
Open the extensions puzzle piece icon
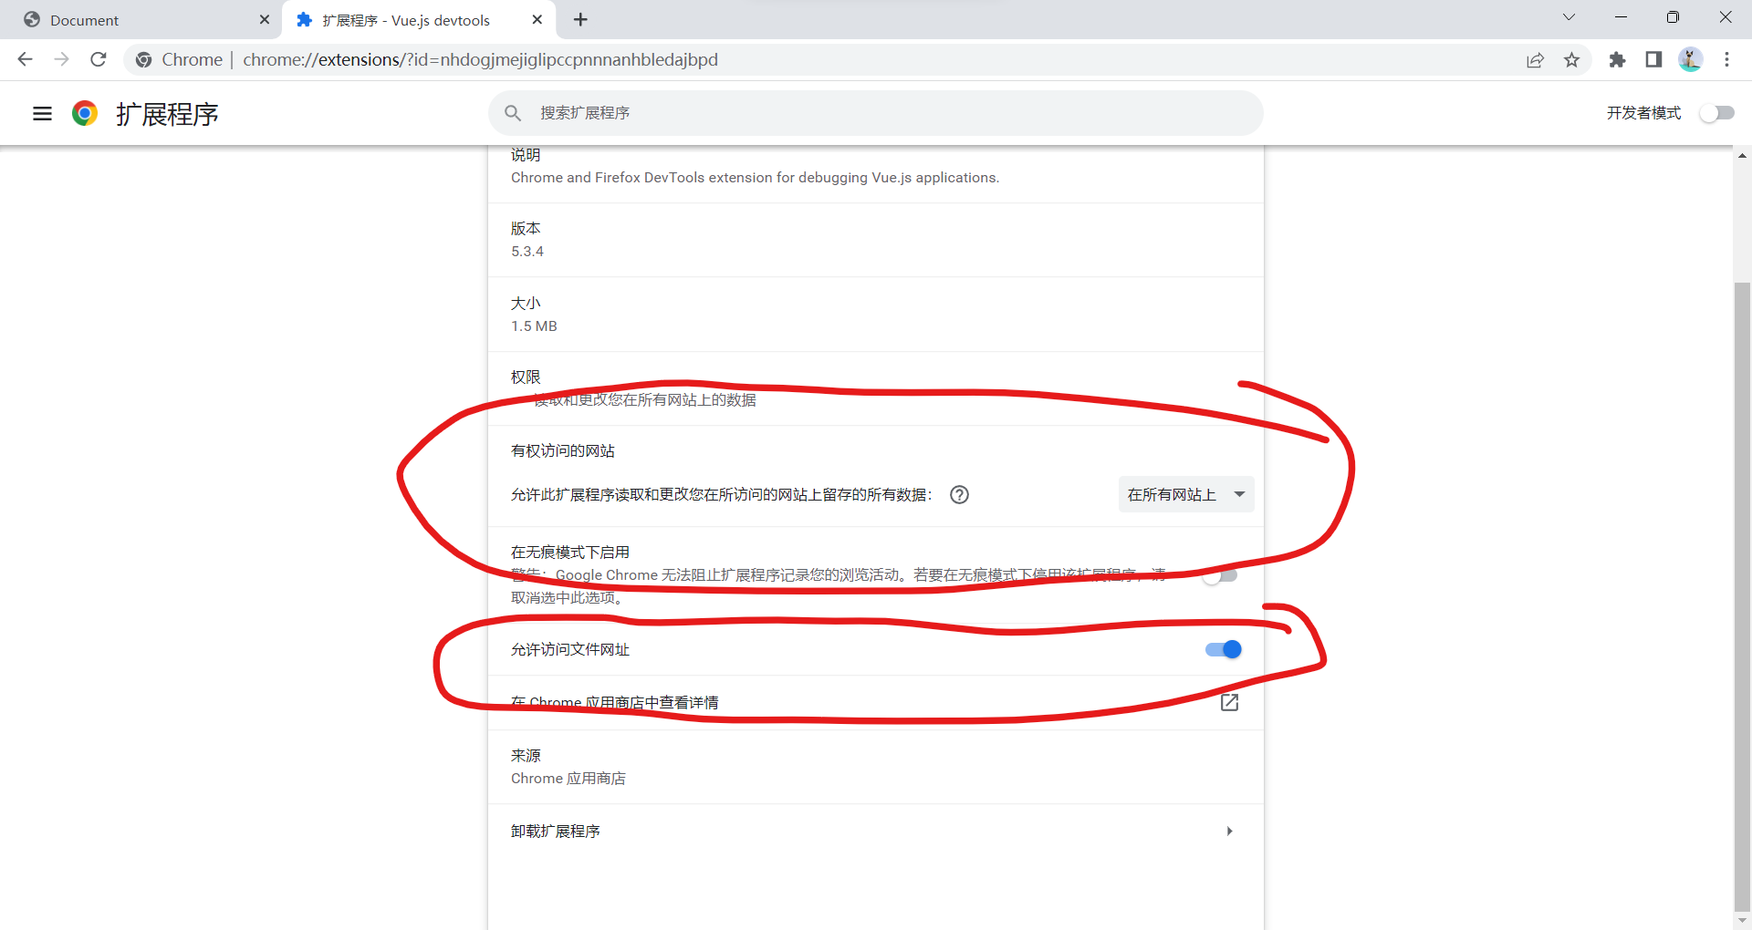1617,59
